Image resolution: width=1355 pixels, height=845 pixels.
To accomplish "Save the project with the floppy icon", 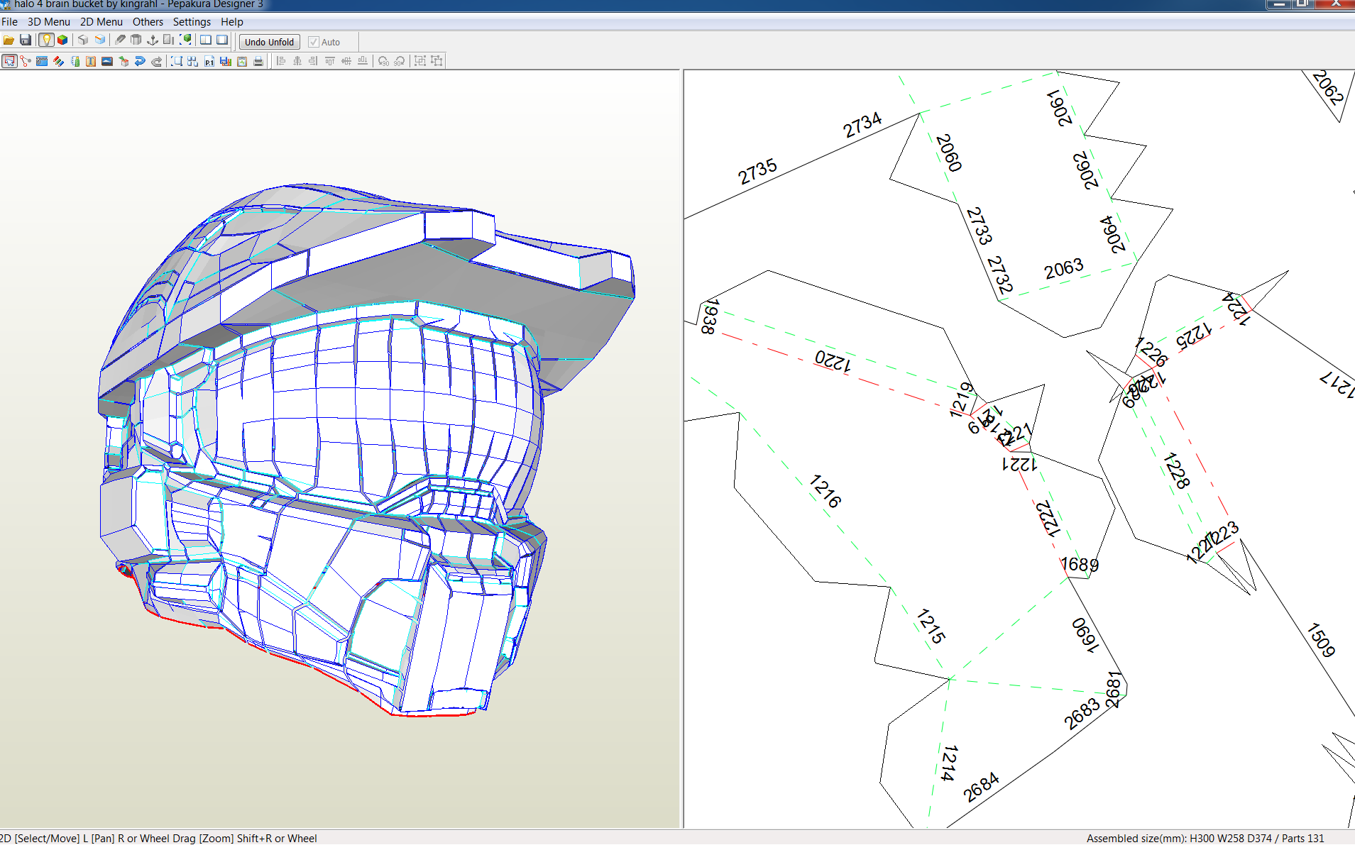I will [x=26, y=40].
